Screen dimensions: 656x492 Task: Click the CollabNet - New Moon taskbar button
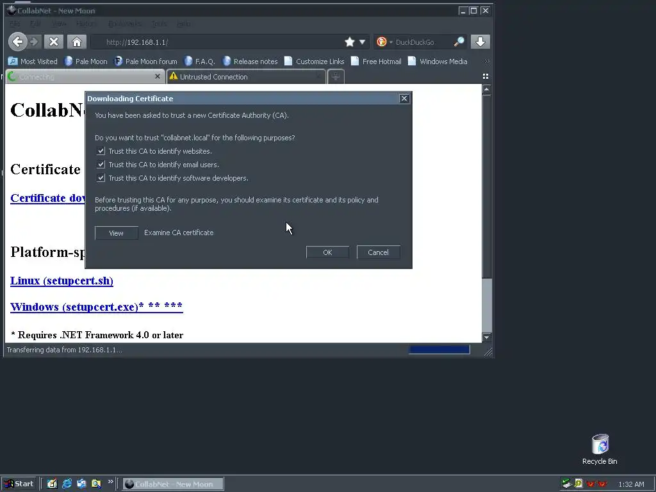click(x=173, y=484)
